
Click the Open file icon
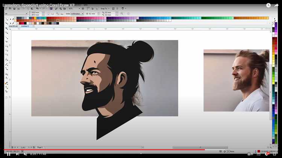click(10, 8)
